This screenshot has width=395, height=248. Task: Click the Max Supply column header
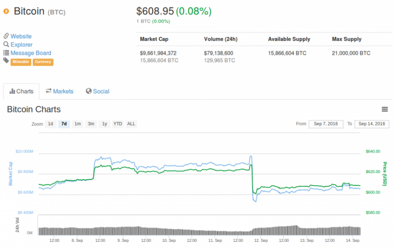coord(347,39)
